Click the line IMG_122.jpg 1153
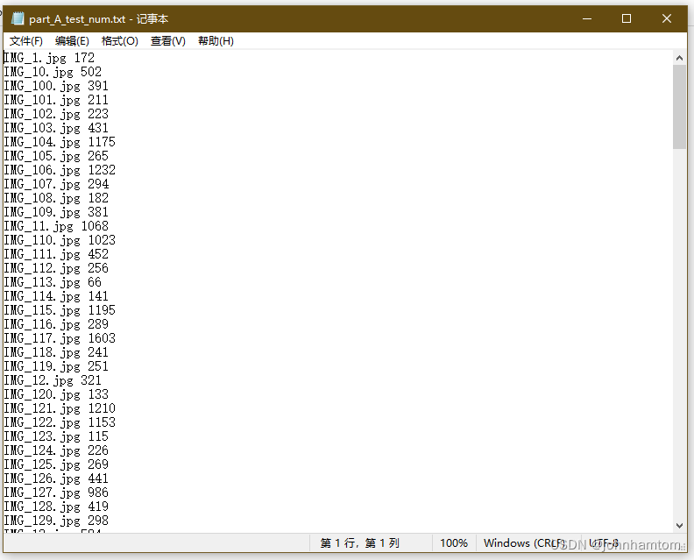The width and height of the screenshot is (694, 560). point(60,422)
